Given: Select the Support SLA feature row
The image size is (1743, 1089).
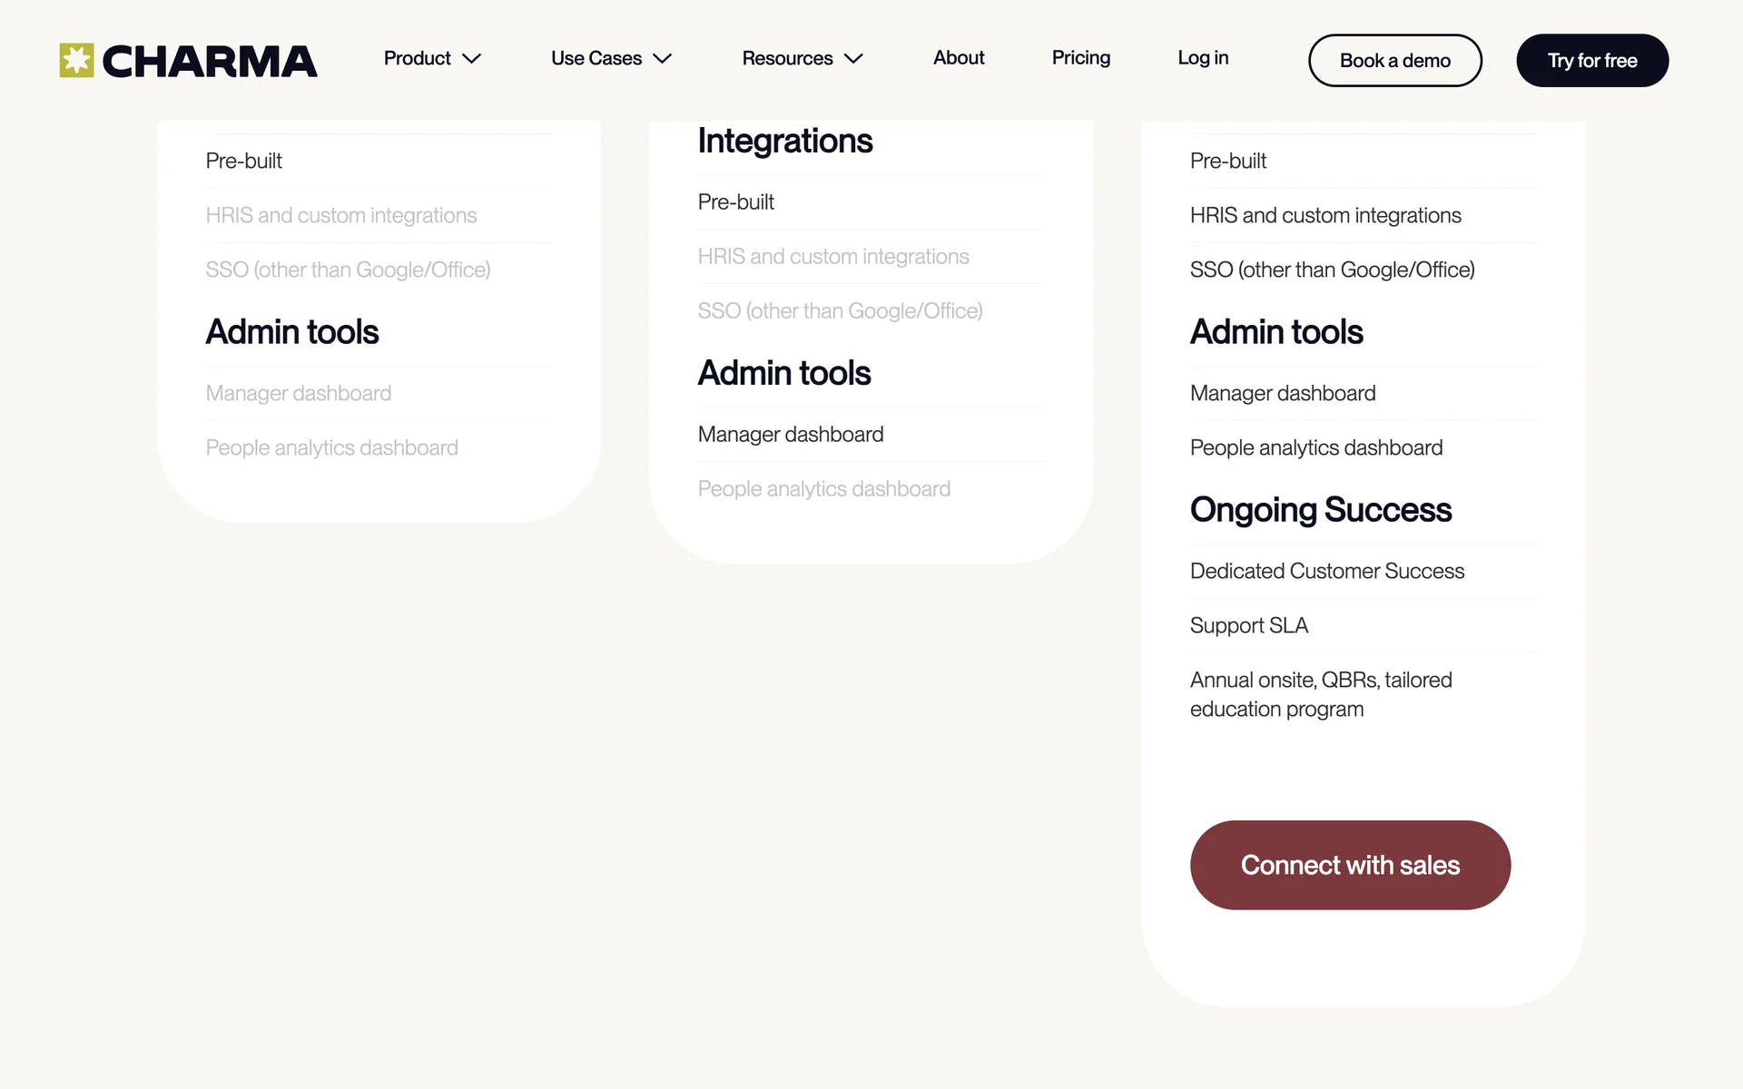Looking at the screenshot, I should 1248,625.
